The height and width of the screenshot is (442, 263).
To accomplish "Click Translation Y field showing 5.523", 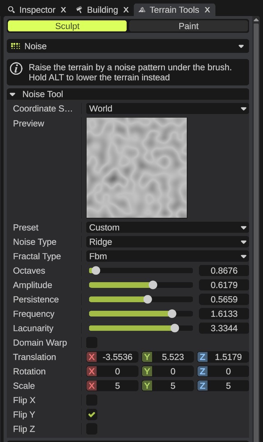I will coord(173,357).
